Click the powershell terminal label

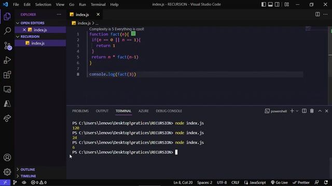[276, 111]
